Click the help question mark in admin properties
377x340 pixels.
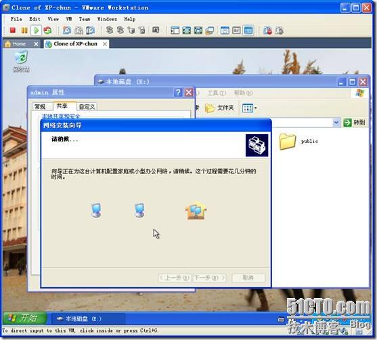point(178,93)
